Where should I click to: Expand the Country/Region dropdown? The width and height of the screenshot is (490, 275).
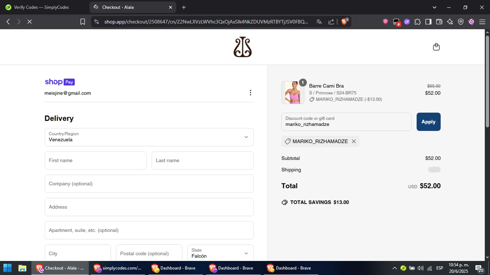point(149,137)
